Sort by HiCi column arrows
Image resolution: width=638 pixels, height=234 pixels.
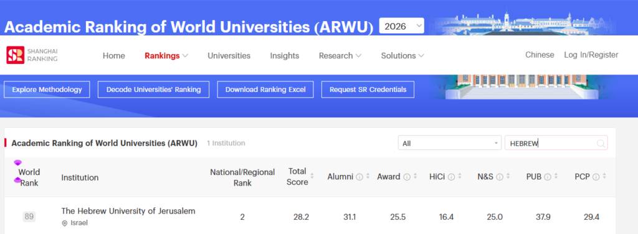coord(459,176)
